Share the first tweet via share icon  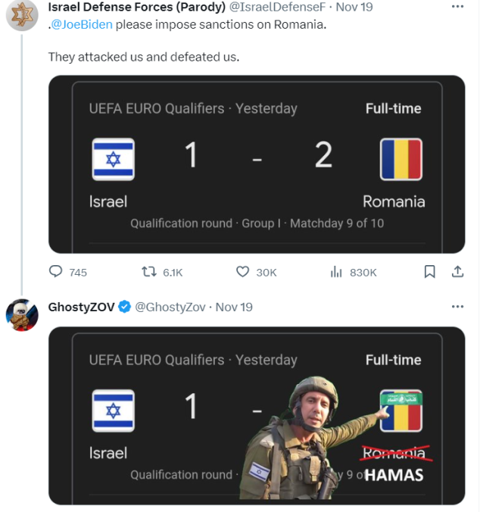click(457, 272)
